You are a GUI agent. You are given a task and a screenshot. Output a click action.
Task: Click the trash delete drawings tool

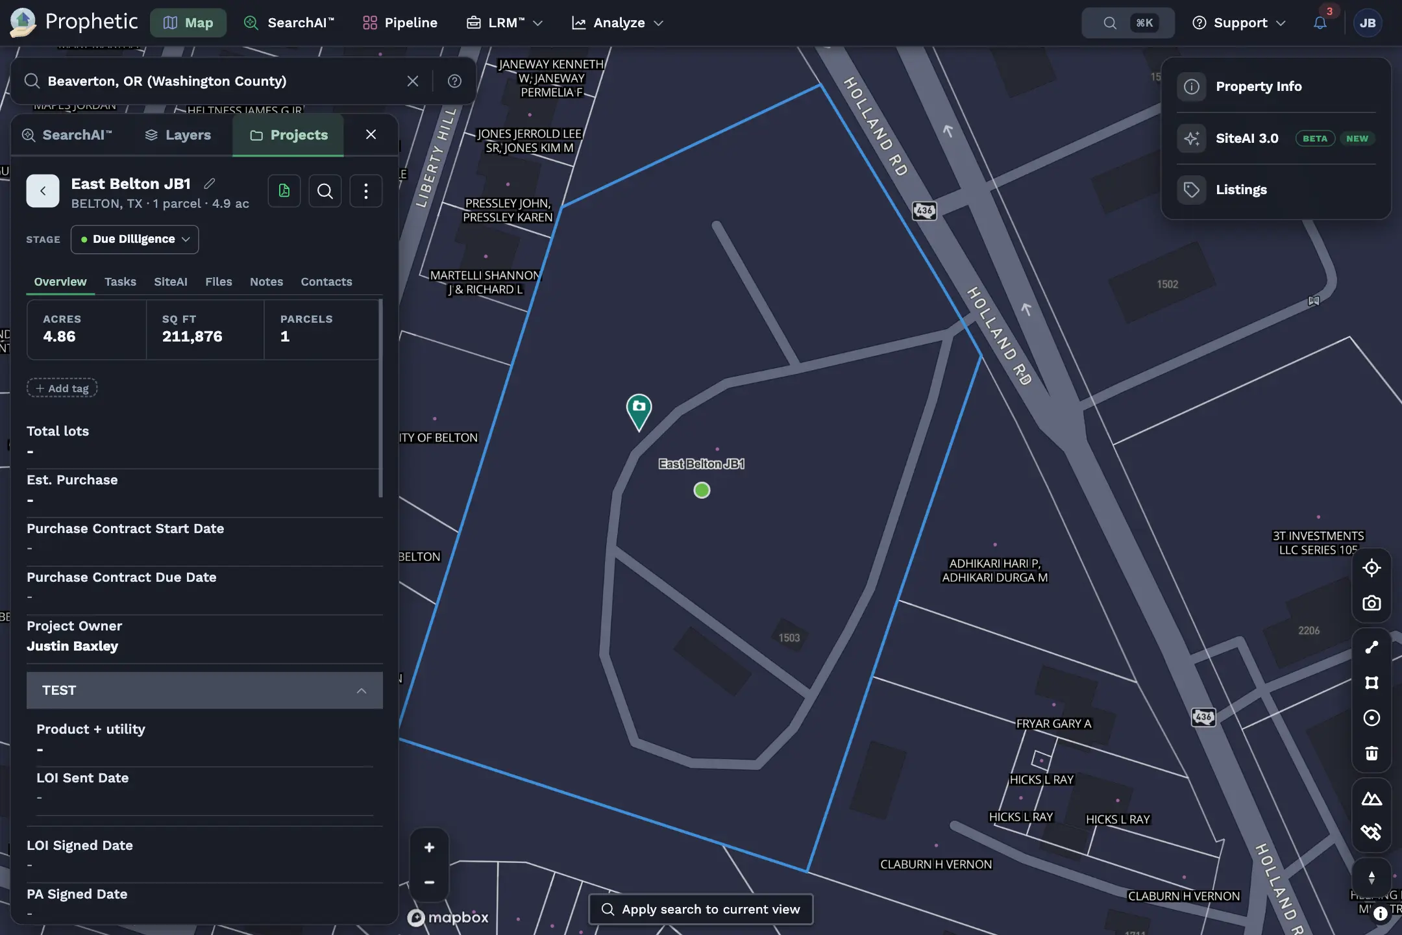(1371, 753)
